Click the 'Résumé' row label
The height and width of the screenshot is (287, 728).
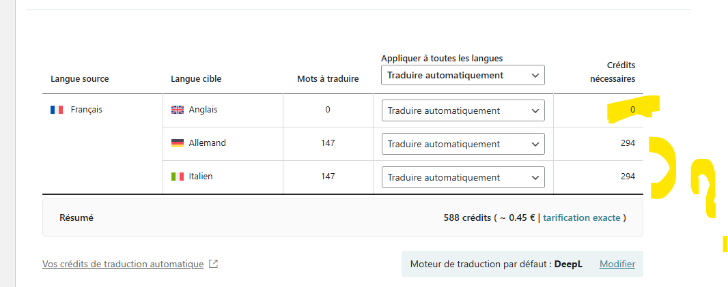(76, 218)
